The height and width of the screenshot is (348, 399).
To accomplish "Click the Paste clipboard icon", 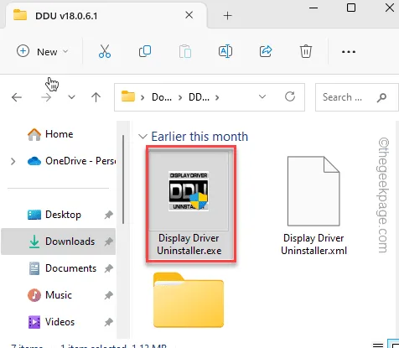I will click(185, 51).
